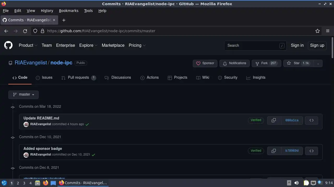Browse repository at commit b78969d
This screenshot has height=187, width=334.
coord(312,151)
